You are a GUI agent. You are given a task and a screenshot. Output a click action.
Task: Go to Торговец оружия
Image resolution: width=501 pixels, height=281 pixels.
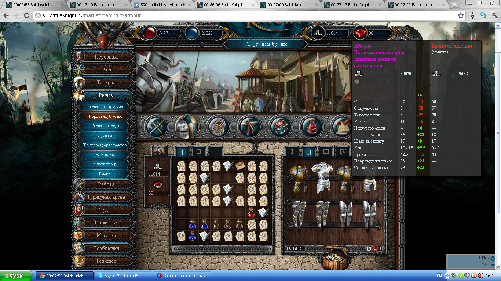pos(105,107)
